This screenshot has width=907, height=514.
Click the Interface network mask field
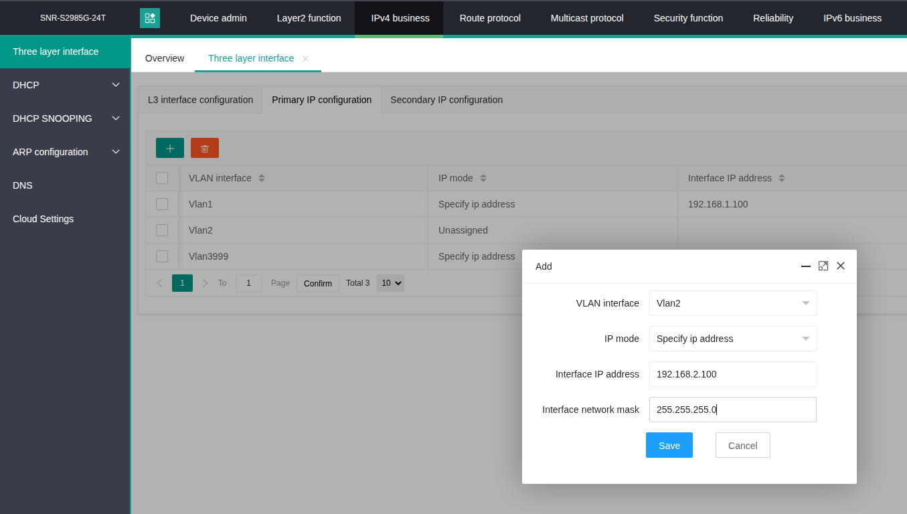pos(733,410)
